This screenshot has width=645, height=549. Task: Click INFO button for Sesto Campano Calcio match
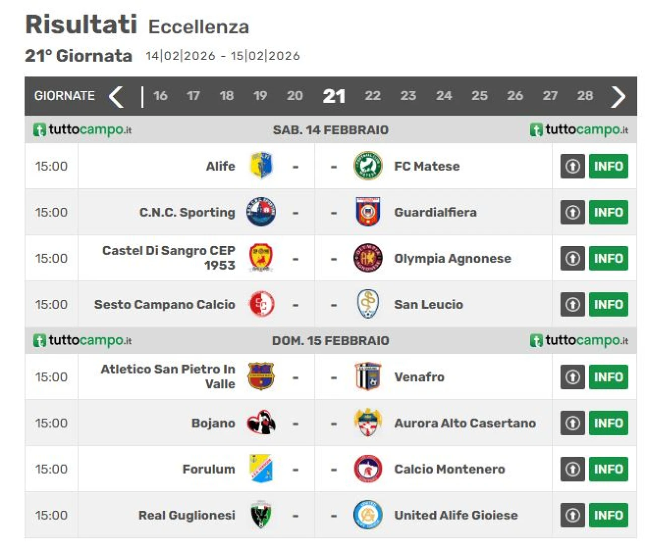[x=608, y=304]
